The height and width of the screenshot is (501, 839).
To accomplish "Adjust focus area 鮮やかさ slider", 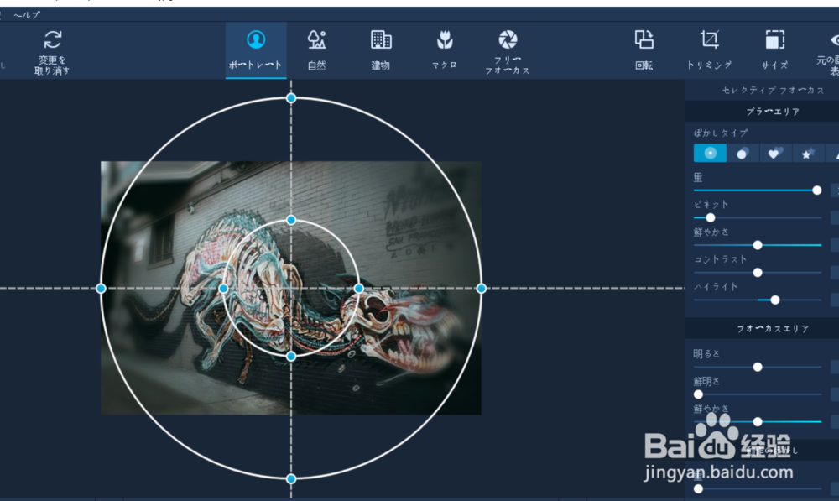I will pos(758,422).
